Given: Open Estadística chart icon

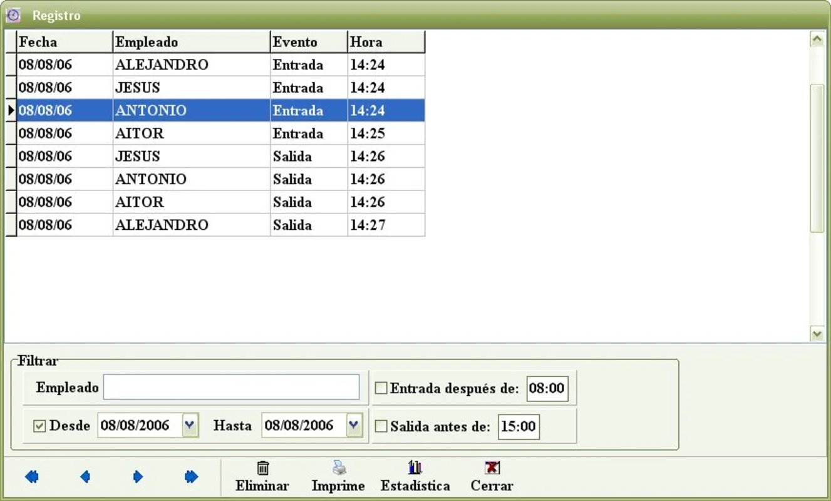Looking at the screenshot, I should (x=415, y=468).
